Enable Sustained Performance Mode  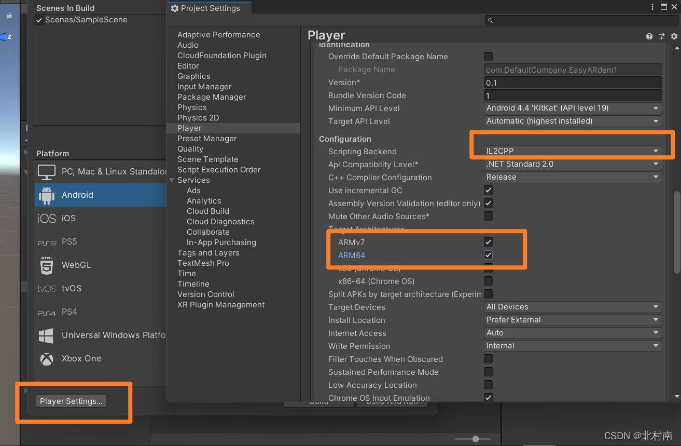pos(488,372)
